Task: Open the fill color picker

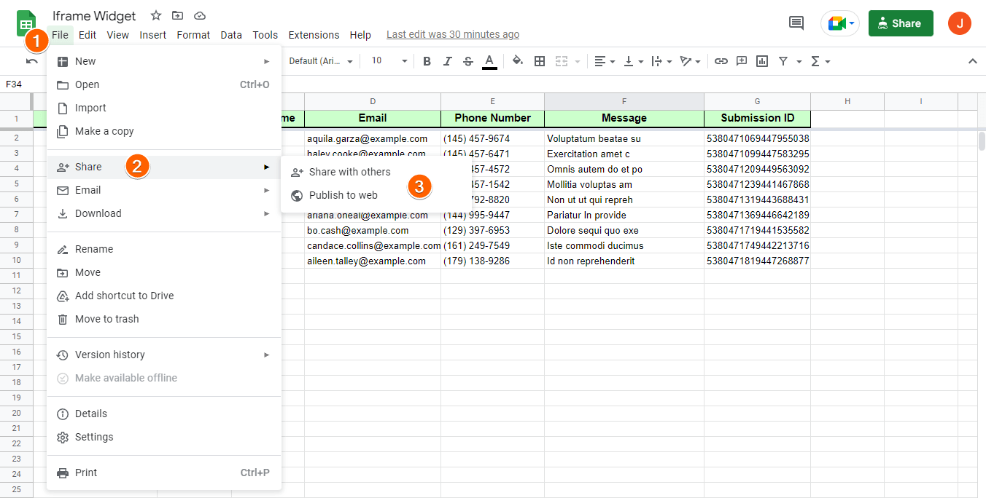Action: point(518,61)
